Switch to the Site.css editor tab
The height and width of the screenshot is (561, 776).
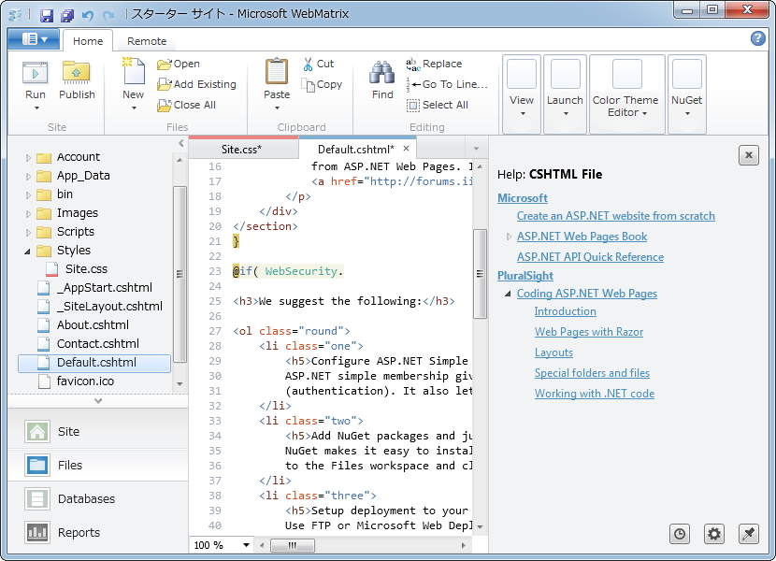241,149
